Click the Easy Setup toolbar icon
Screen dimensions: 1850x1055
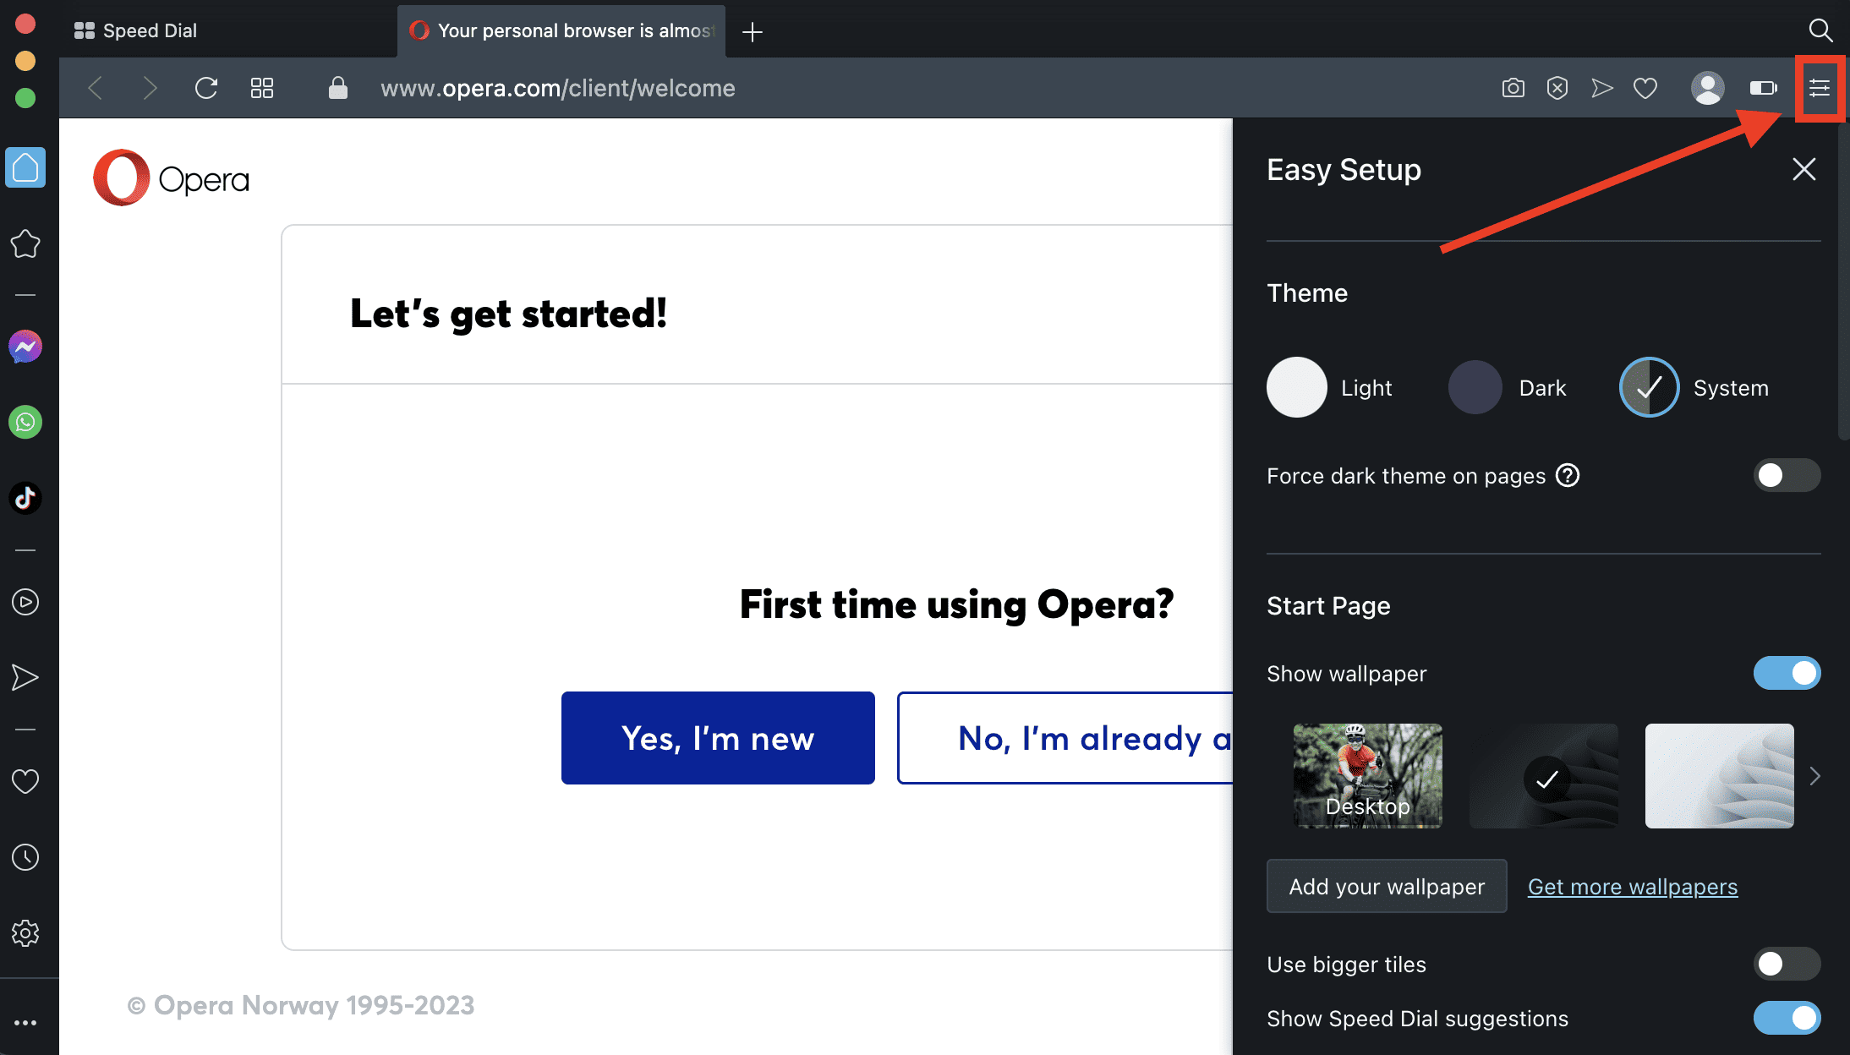coord(1820,88)
